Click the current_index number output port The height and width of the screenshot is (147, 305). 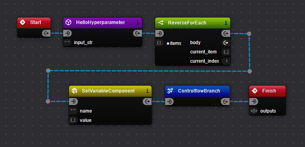point(226,61)
